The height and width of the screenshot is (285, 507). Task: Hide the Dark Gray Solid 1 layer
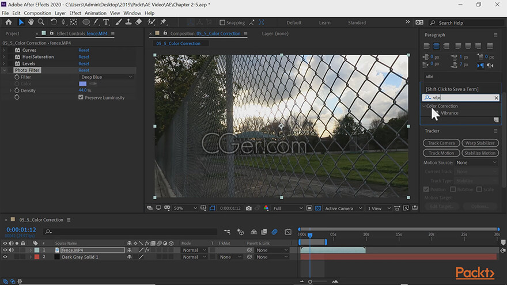(x=5, y=257)
